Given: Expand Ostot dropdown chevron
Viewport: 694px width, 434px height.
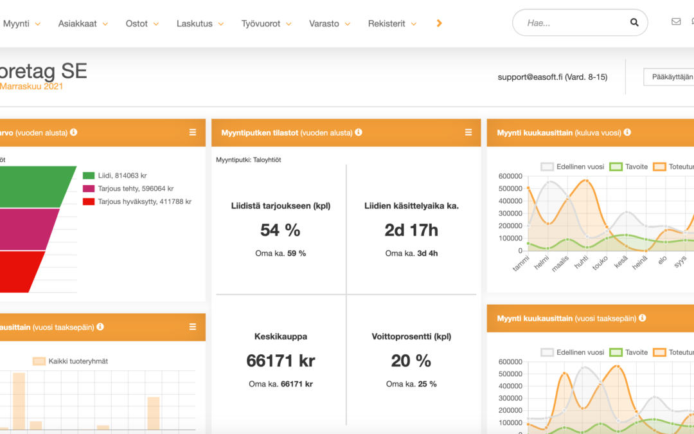Looking at the screenshot, I should click(156, 24).
